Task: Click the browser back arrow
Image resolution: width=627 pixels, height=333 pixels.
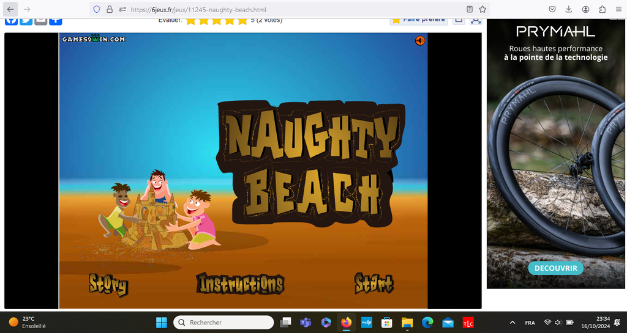Action: [10, 9]
